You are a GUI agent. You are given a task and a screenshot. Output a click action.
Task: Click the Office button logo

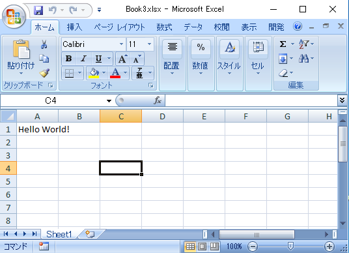click(x=14, y=17)
